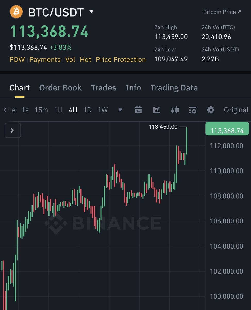Click the 108,000.00 price axis label
This screenshot has width=251, height=310.
point(227,196)
